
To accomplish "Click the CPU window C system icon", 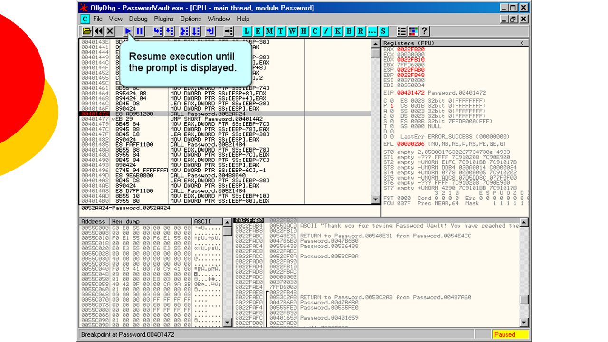I will click(85, 19).
